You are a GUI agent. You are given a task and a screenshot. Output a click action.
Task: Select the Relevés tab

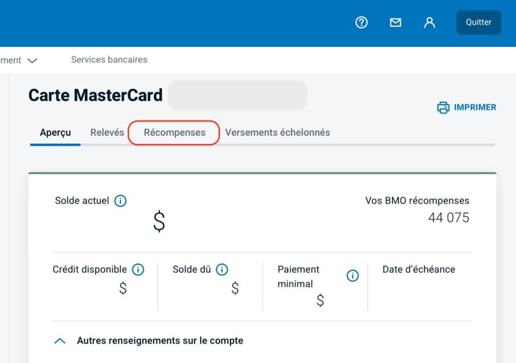coord(107,133)
